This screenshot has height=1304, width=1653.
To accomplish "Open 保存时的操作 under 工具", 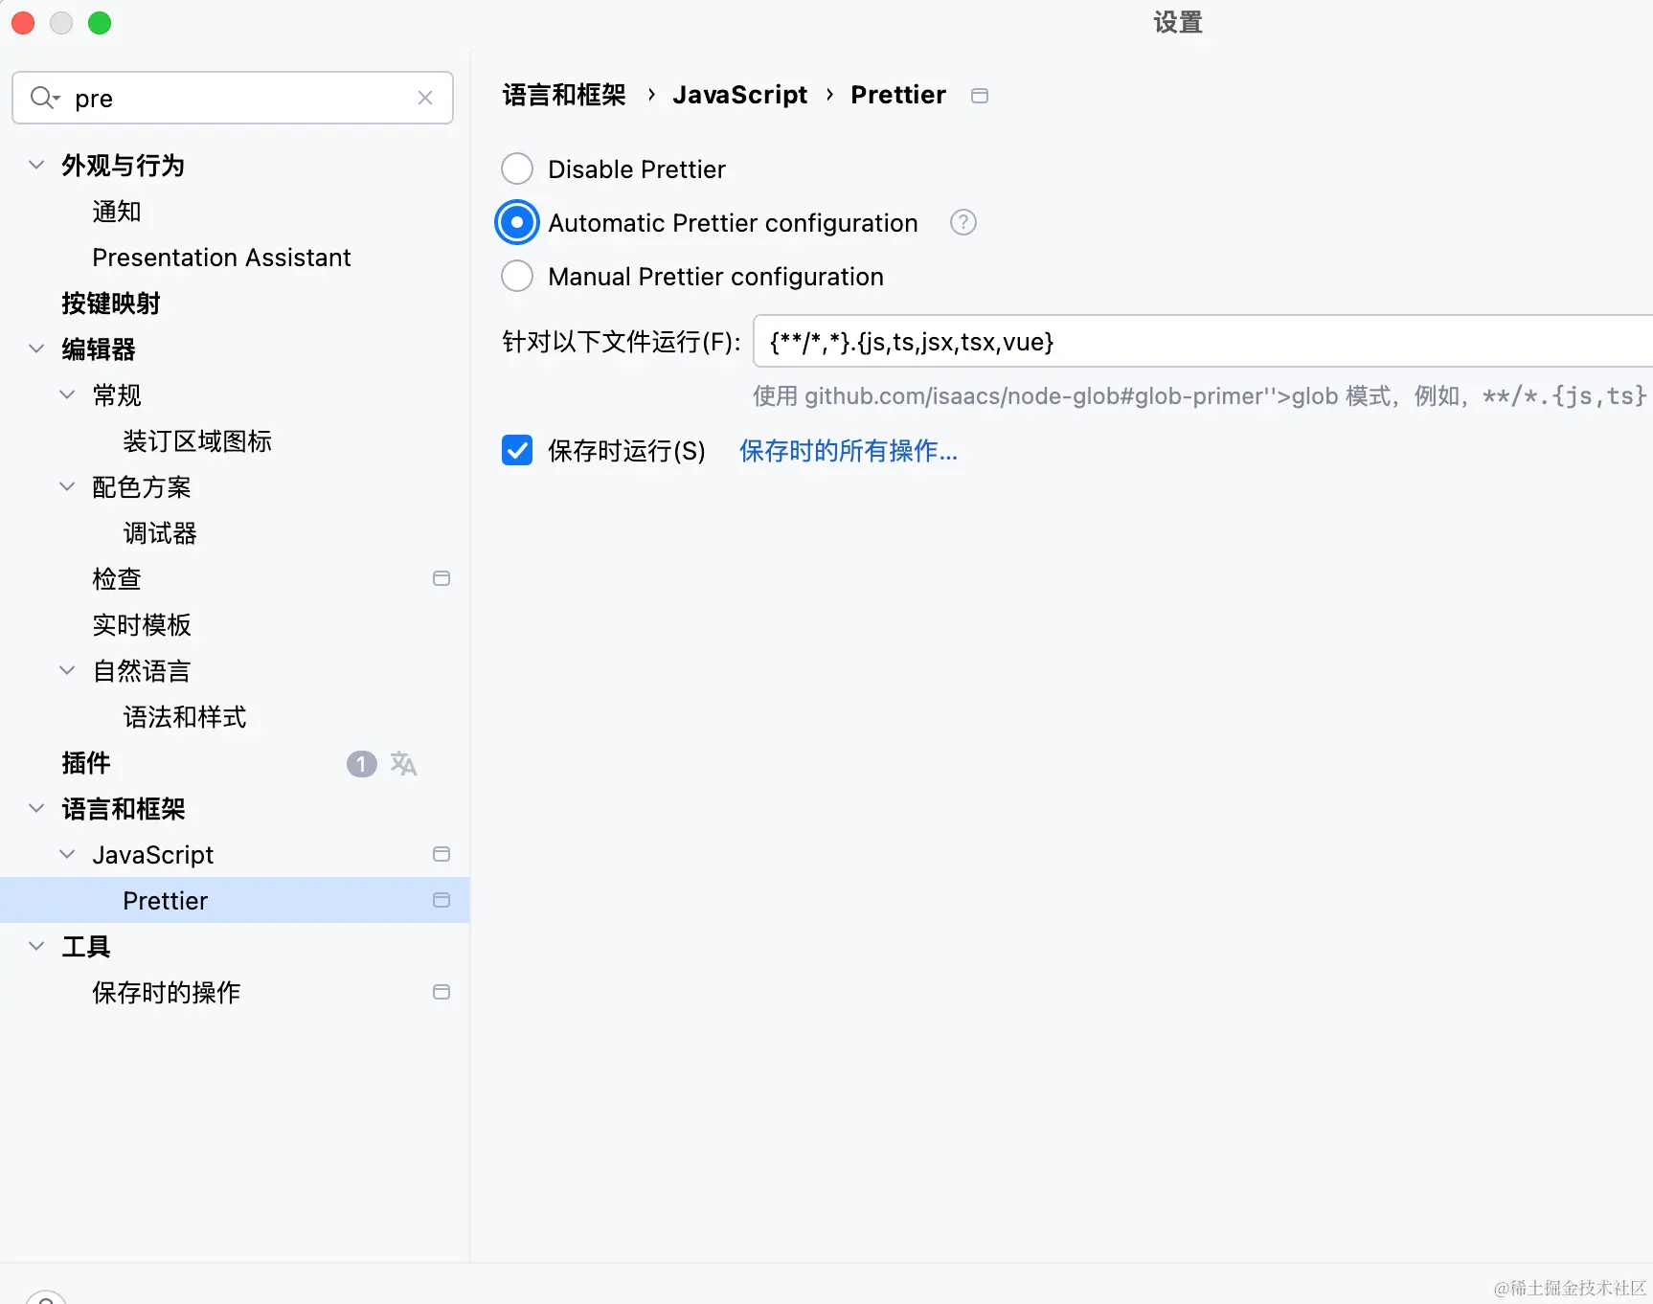I will pyautogui.click(x=167, y=993).
